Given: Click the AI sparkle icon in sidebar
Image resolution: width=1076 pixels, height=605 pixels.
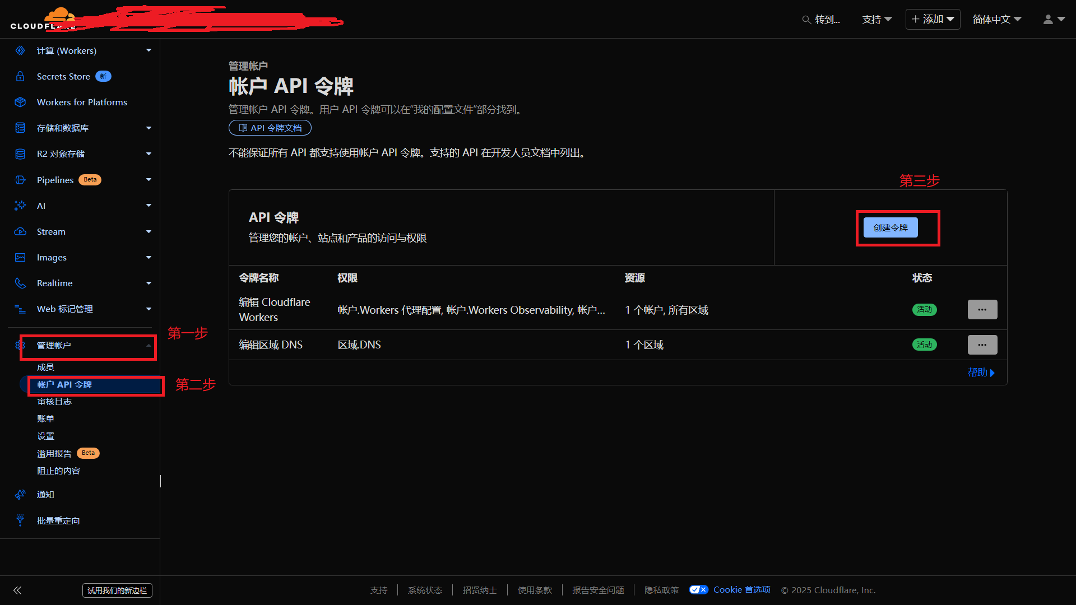Looking at the screenshot, I should tap(20, 206).
